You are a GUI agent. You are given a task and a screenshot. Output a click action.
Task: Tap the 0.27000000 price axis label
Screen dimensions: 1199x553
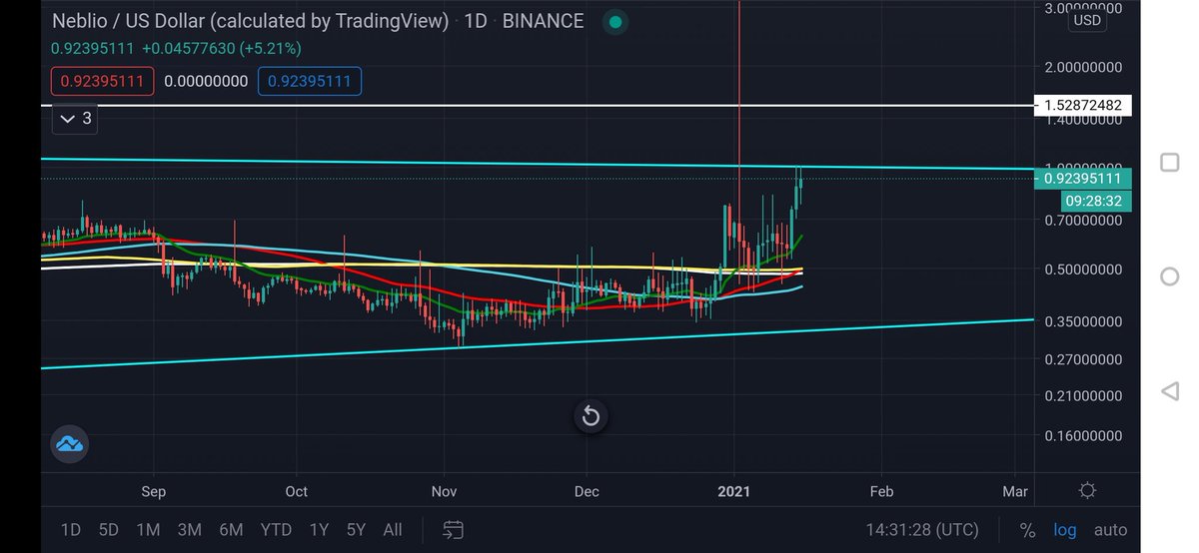click(x=1083, y=359)
